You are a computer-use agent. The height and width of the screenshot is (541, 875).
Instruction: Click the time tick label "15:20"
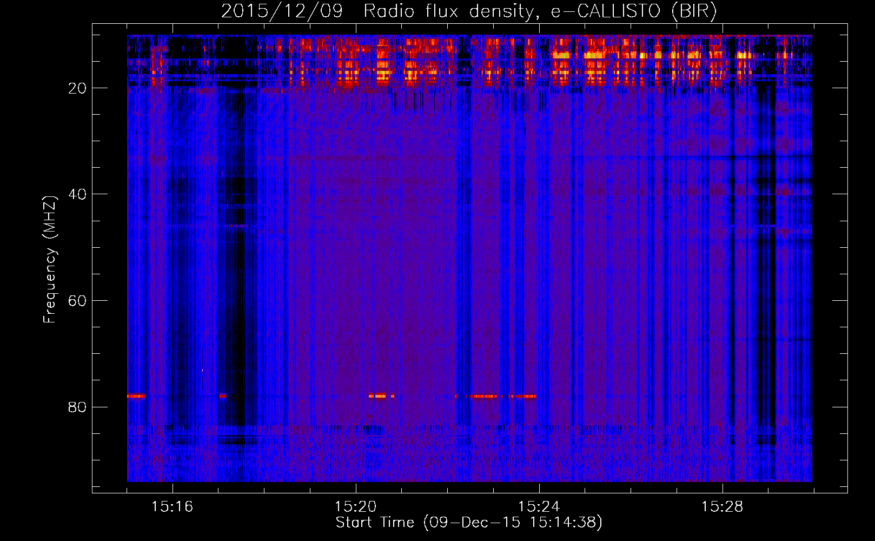coord(355,507)
